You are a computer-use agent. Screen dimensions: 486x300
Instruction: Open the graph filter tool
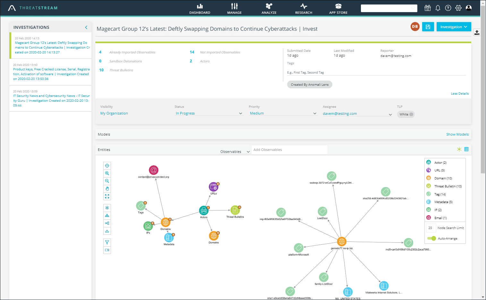[107, 242]
